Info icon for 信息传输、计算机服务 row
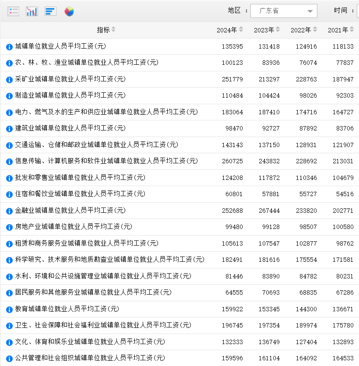The width and height of the screenshot is (359, 366). [x=9, y=162]
